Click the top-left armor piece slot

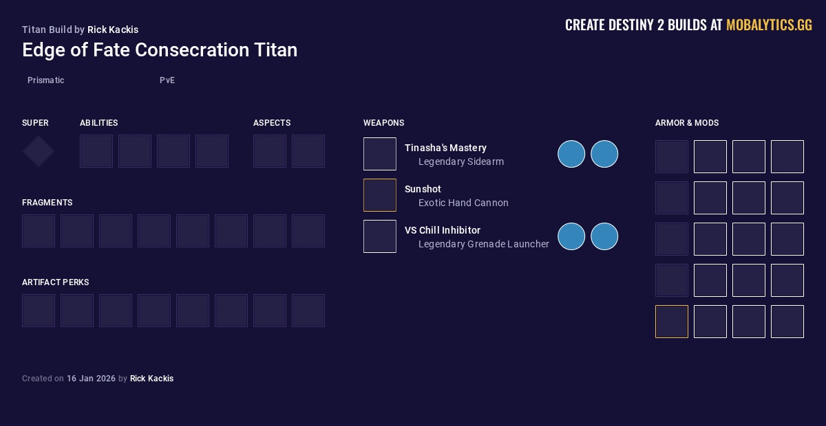click(x=672, y=157)
